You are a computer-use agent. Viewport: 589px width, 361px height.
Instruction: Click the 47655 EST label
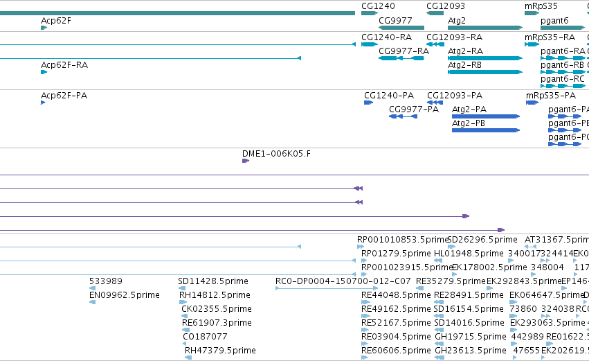(526, 351)
